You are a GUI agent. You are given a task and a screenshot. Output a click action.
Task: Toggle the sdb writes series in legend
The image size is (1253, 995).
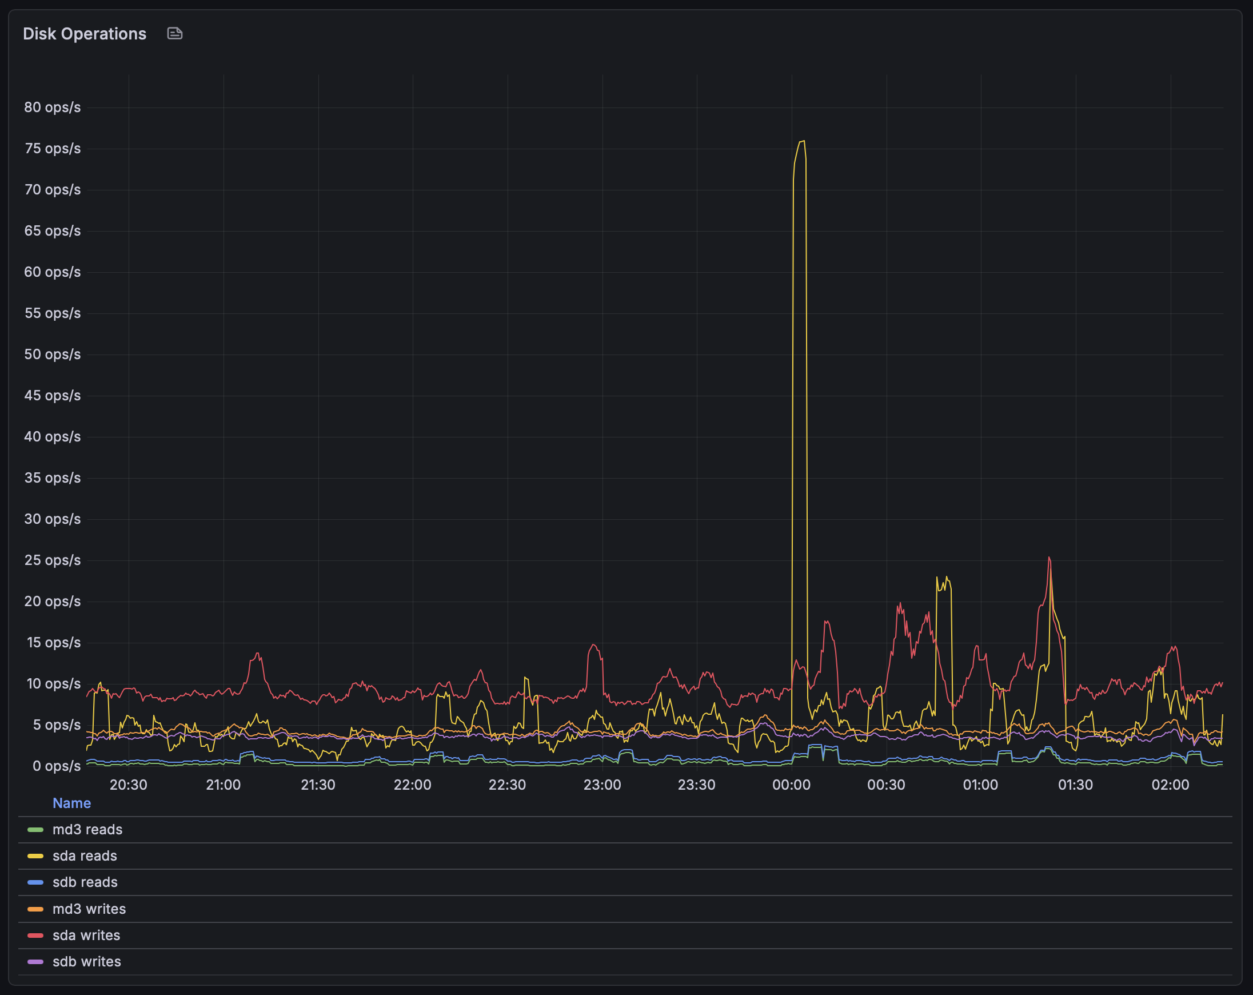[86, 962]
